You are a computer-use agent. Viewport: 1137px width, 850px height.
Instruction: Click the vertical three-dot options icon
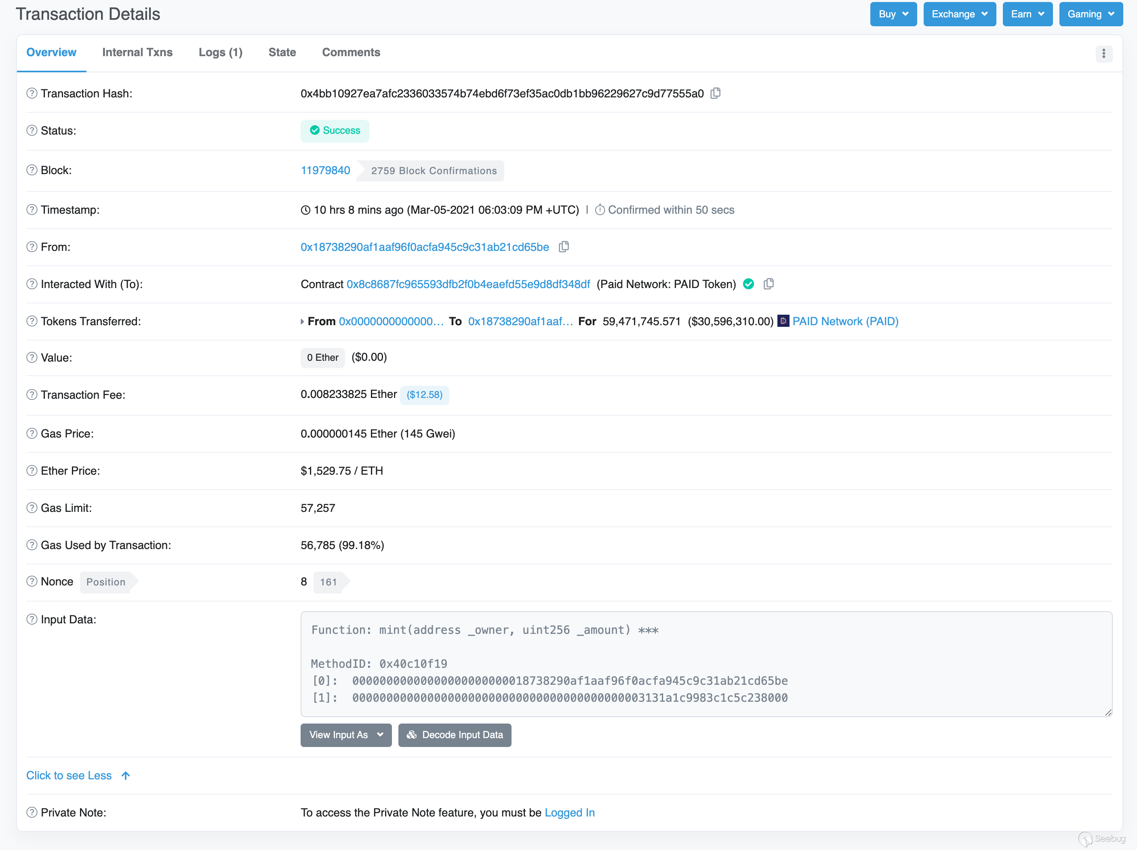click(x=1103, y=53)
